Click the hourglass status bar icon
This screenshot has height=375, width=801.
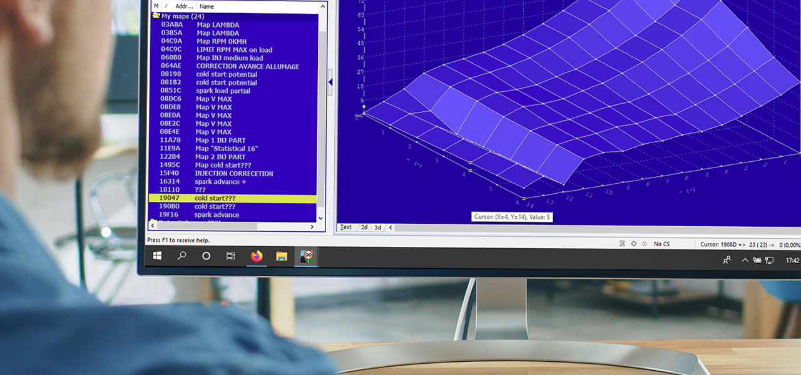pyautogui.click(x=623, y=244)
